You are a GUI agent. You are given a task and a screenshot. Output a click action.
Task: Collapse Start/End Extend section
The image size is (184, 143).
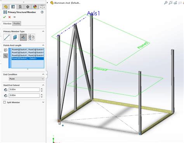43,85
